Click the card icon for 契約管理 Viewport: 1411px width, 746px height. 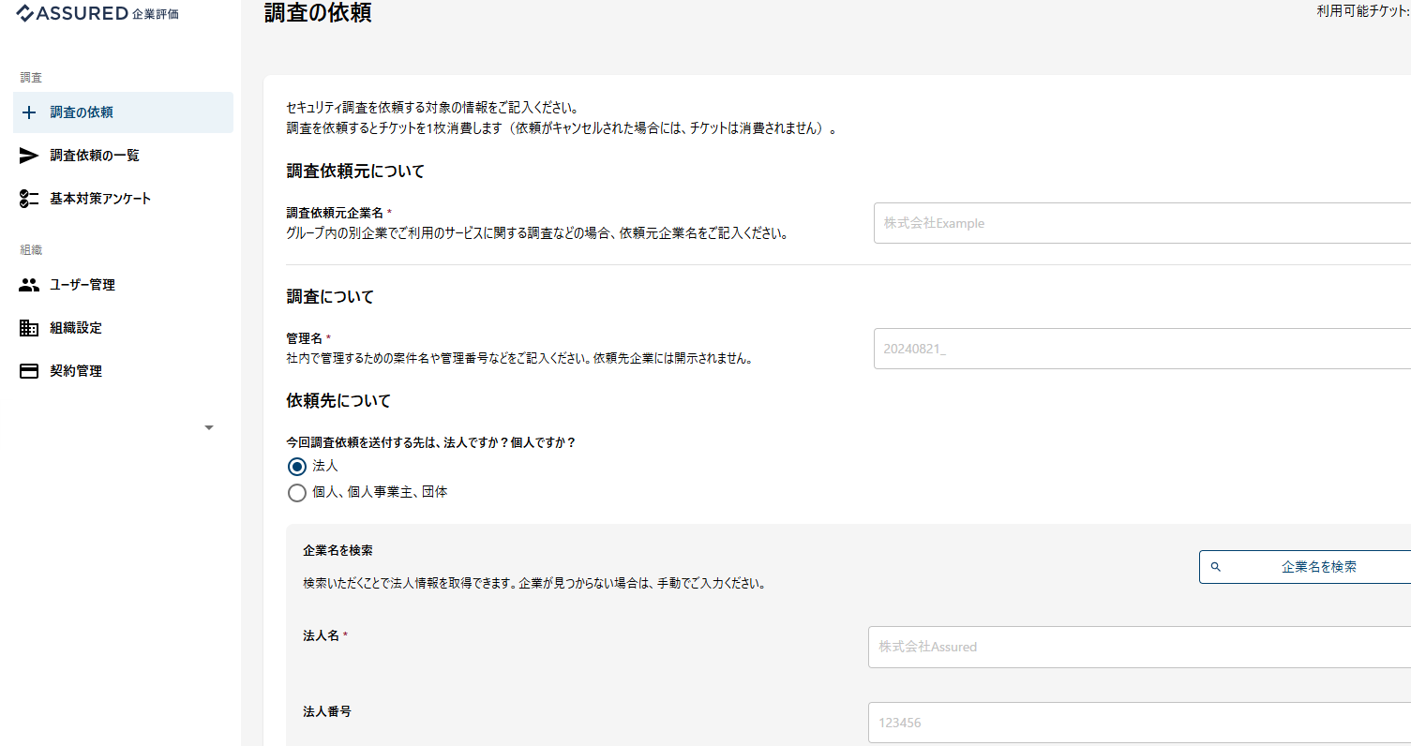pos(29,371)
